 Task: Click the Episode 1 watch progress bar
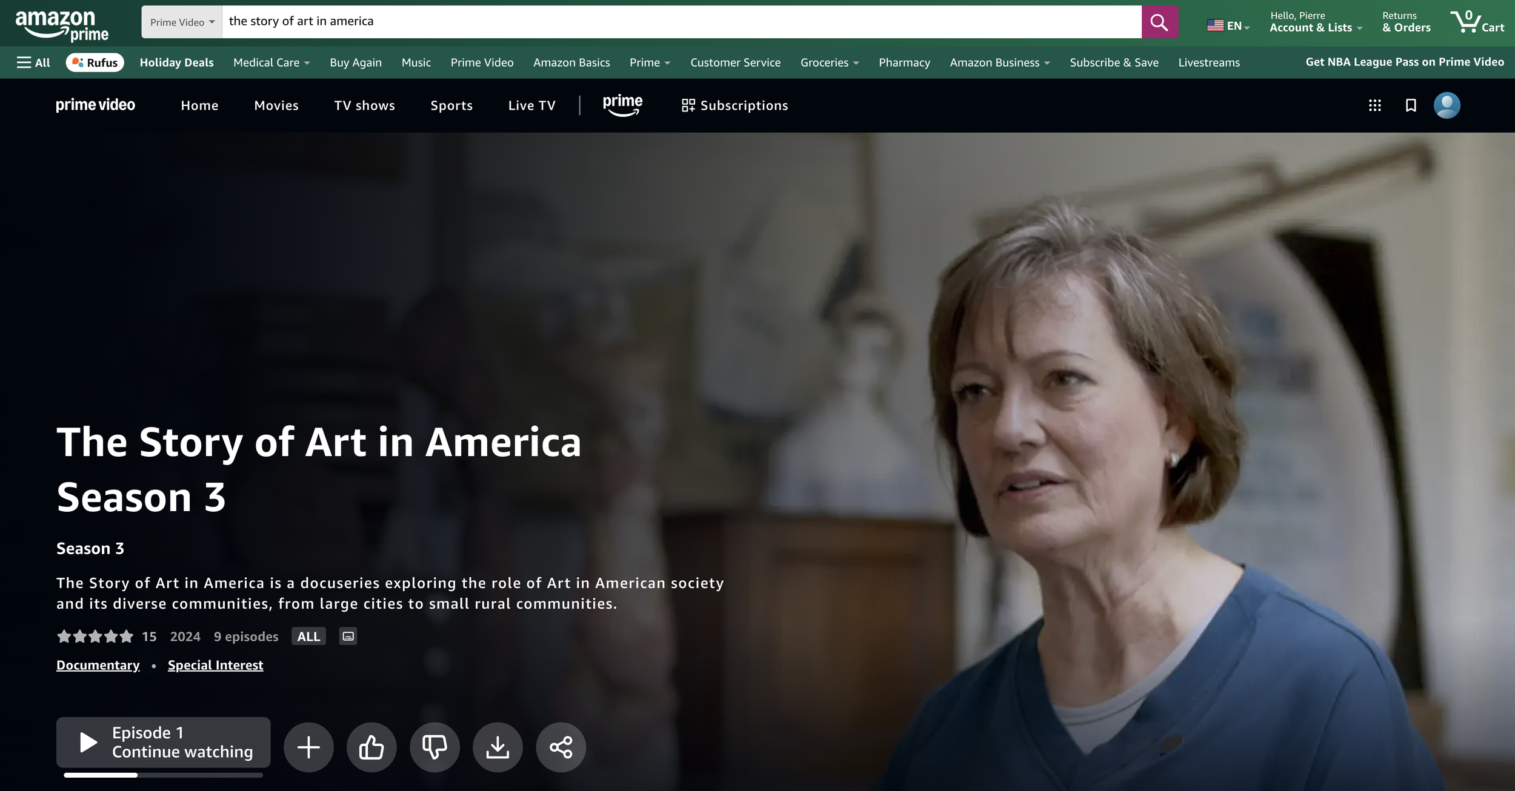tap(163, 775)
